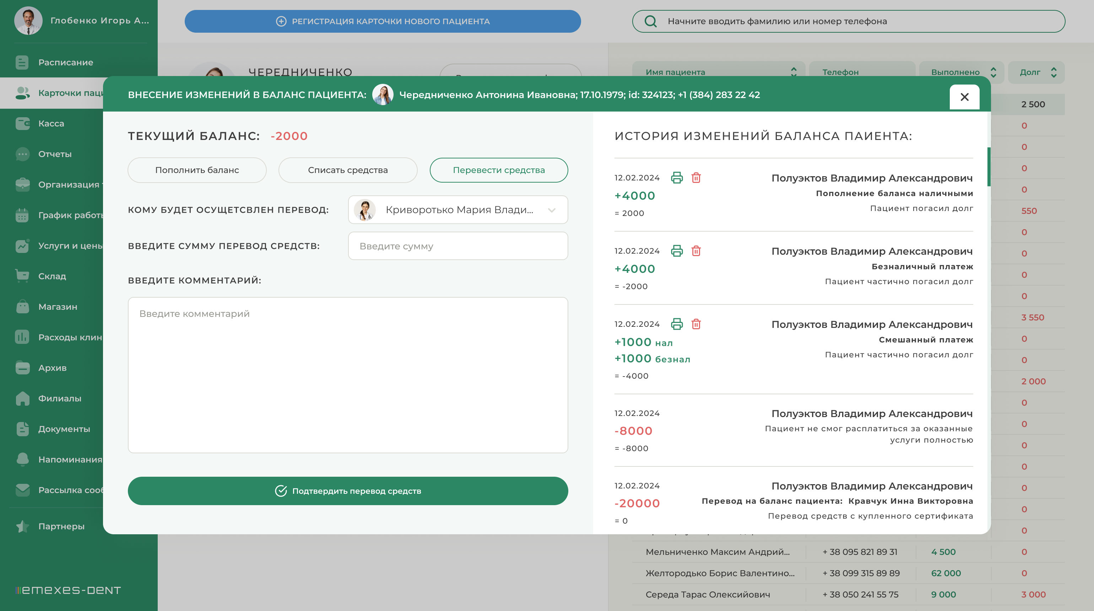Open Архив menu item
Image resolution: width=1094 pixels, height=611 pixels.
click(x=53, y=368)
